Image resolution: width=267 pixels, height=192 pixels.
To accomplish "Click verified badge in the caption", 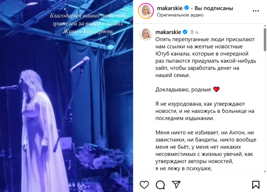I will pyautogui.click(x=185, y=32).
